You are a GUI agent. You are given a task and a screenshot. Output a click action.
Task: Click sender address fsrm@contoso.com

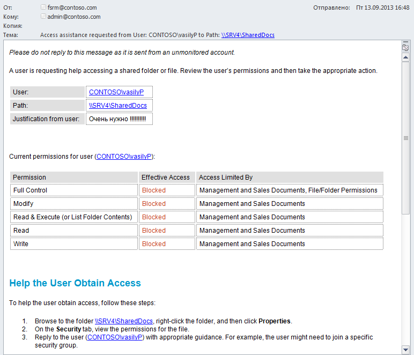(72, 8)
